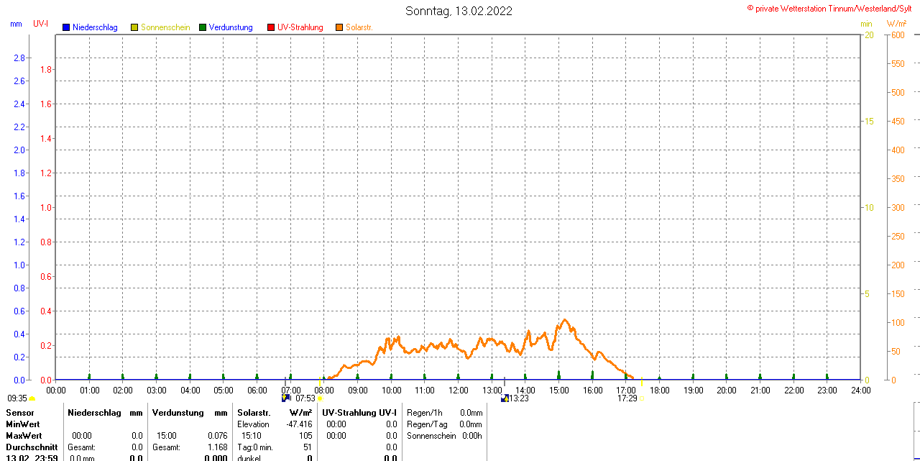Click the yellow sun icon beside 09:35
This screenshot has height=461, width=920.
[x=32, y=398]
